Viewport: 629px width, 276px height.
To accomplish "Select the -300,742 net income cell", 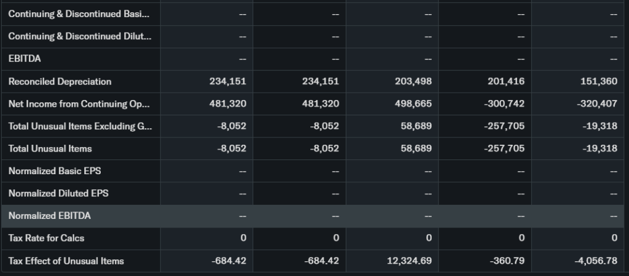I will click(x=504, y=104).
